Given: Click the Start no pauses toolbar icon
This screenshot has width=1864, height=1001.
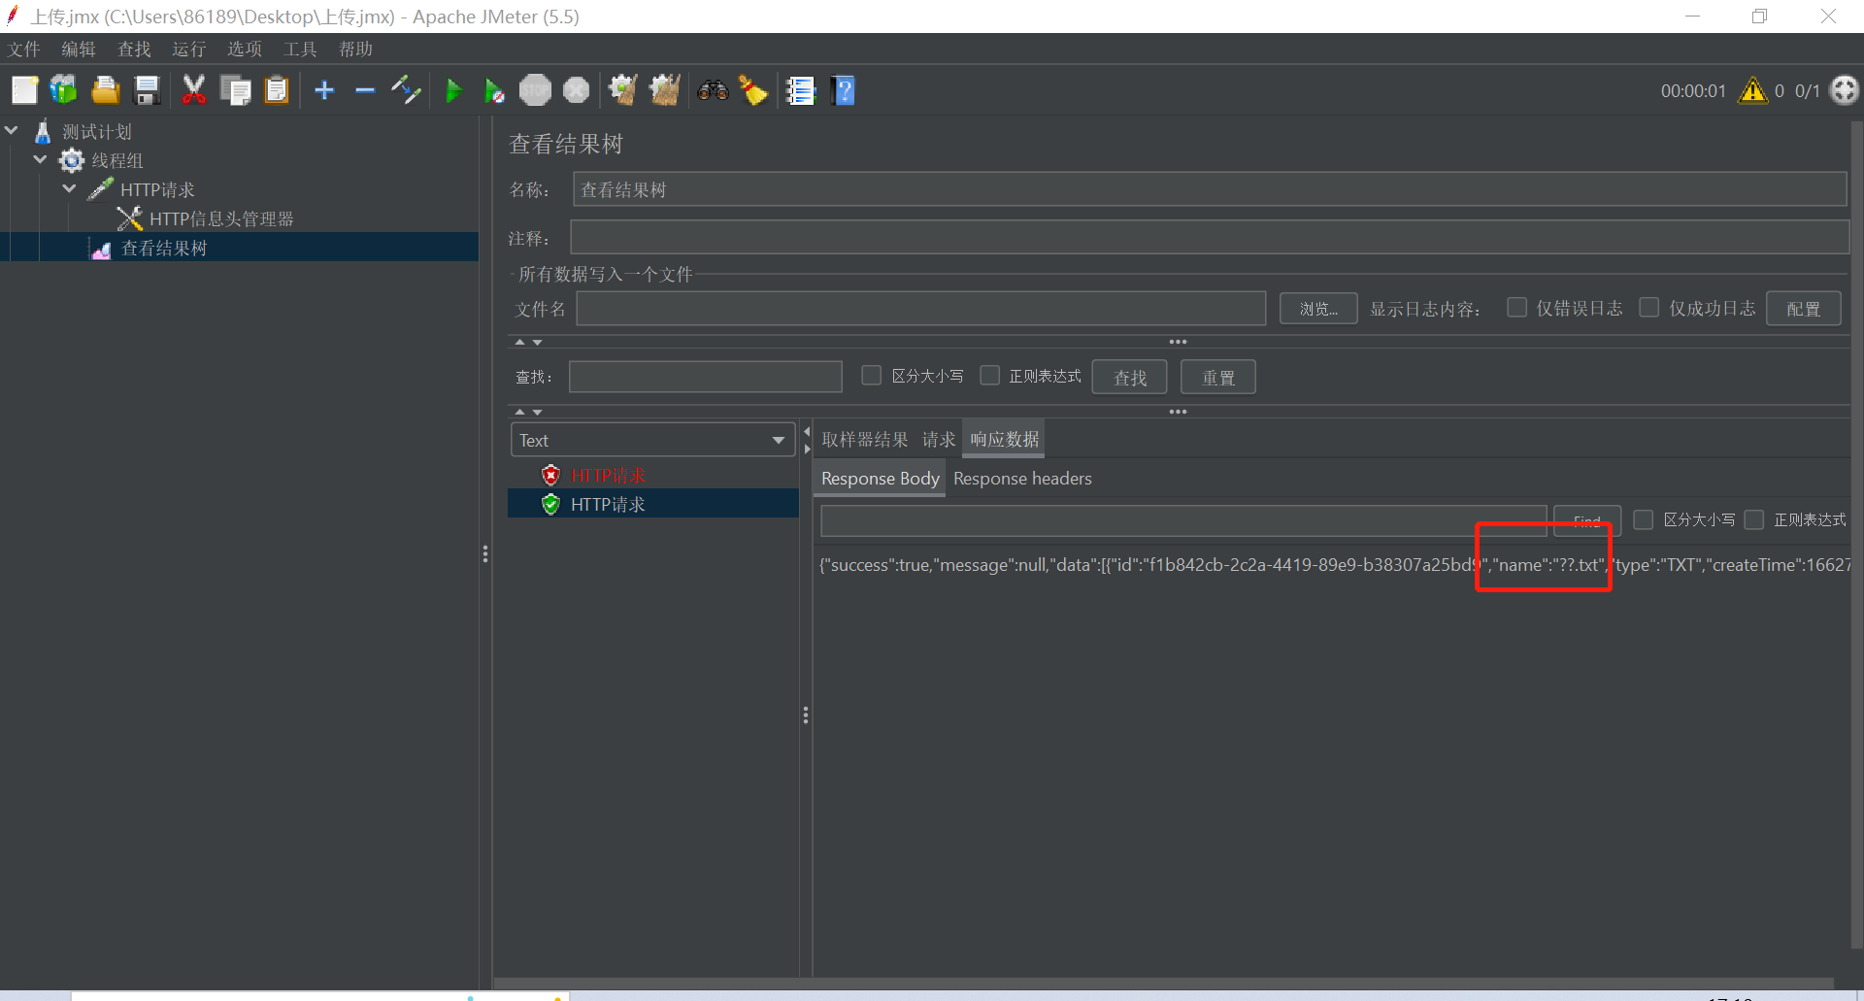Looking at the screenshot, I should [494, 90].
